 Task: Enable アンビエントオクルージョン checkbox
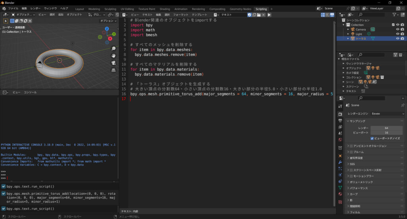tap(351, 146)
